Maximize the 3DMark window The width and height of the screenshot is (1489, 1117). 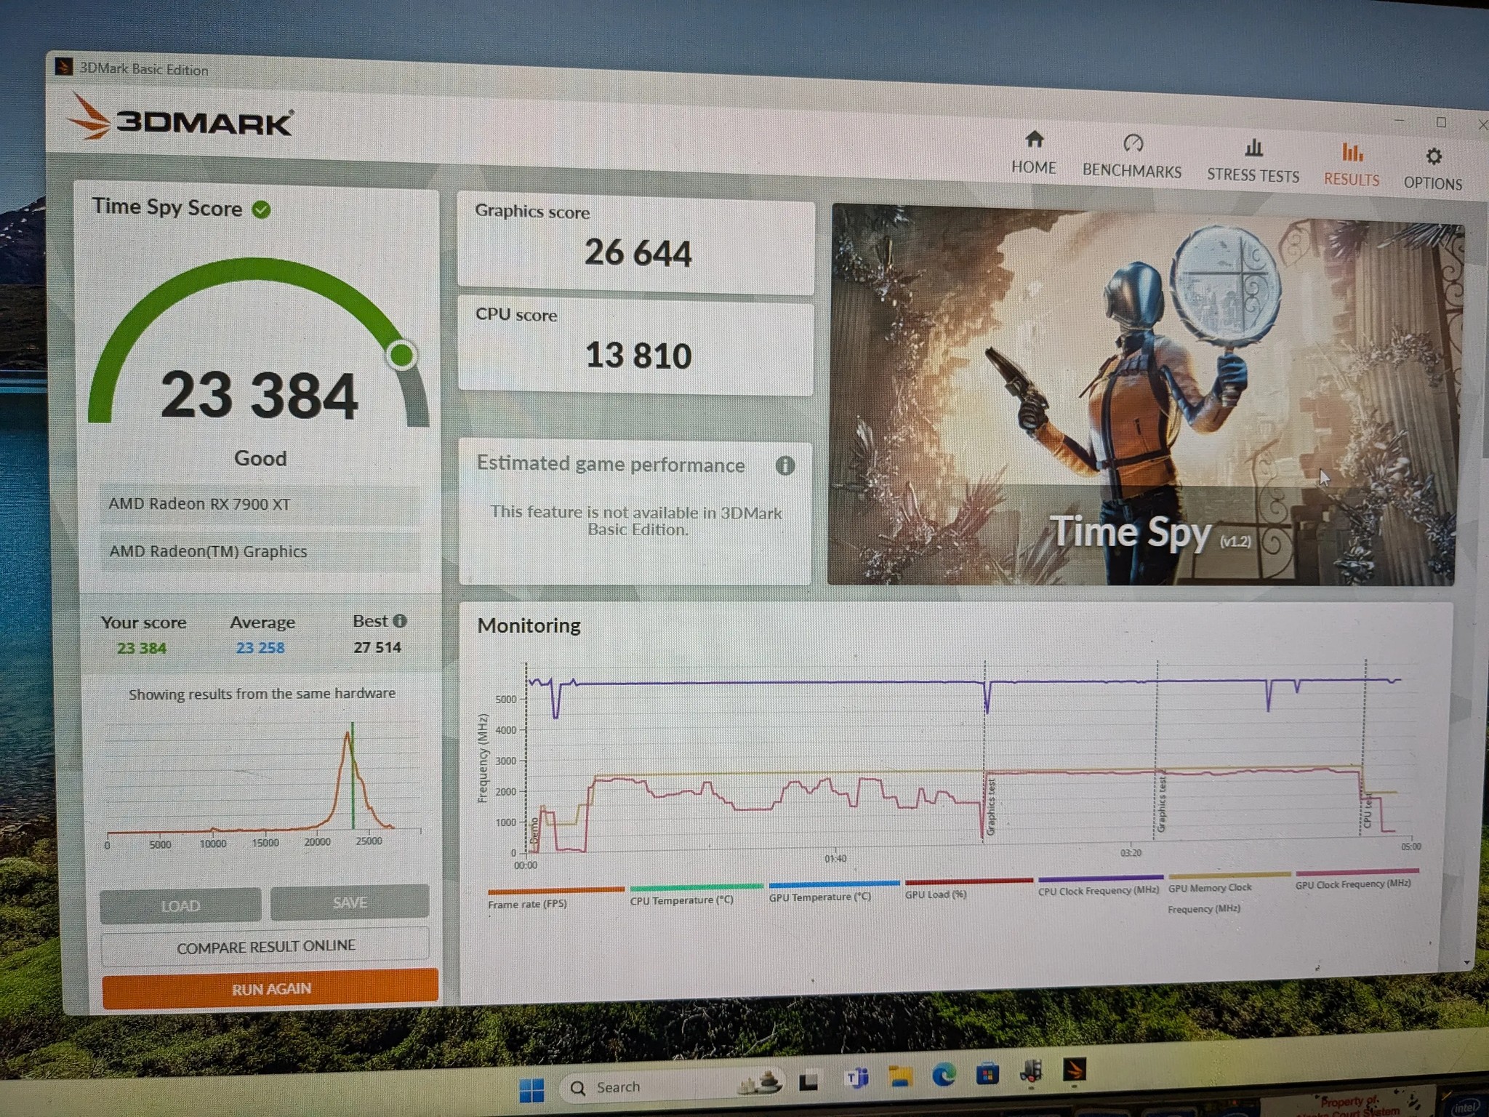coord(1441,122)
